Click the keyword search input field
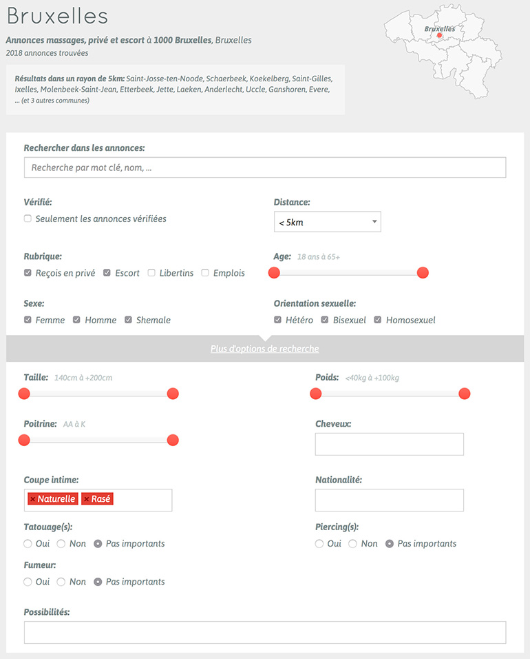Screen dimensions: 530x659 click(264, 168)
